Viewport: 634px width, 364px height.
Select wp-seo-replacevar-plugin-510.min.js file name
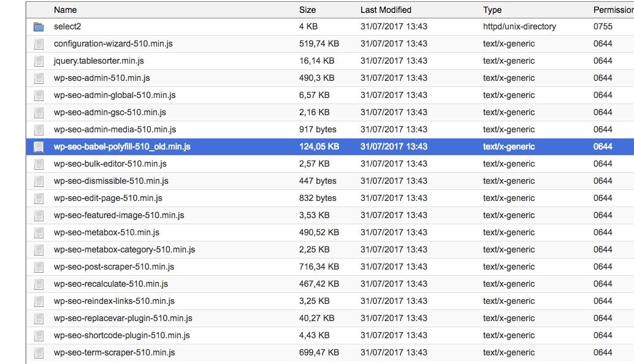[x=123, y=319]
